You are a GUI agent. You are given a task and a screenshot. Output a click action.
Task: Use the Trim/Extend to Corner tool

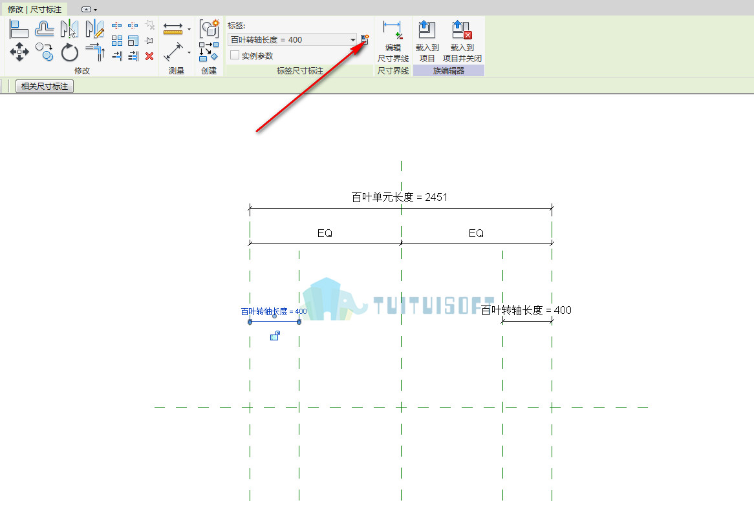[x=94, y=52]
